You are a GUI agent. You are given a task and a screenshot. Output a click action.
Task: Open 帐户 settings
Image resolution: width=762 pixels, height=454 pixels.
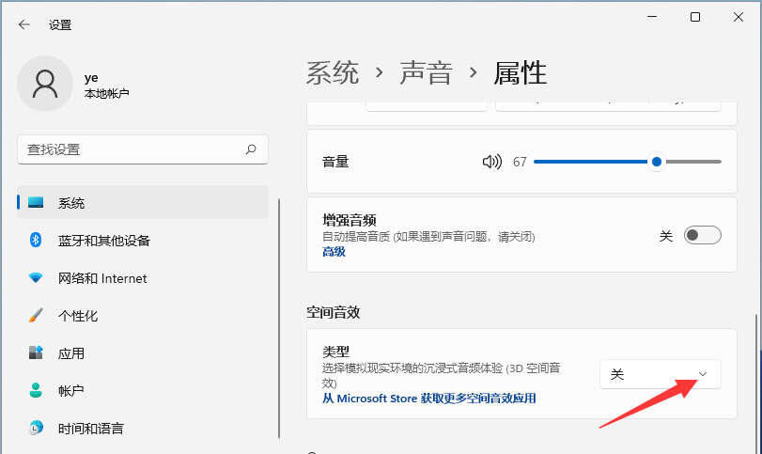point(143,390)
